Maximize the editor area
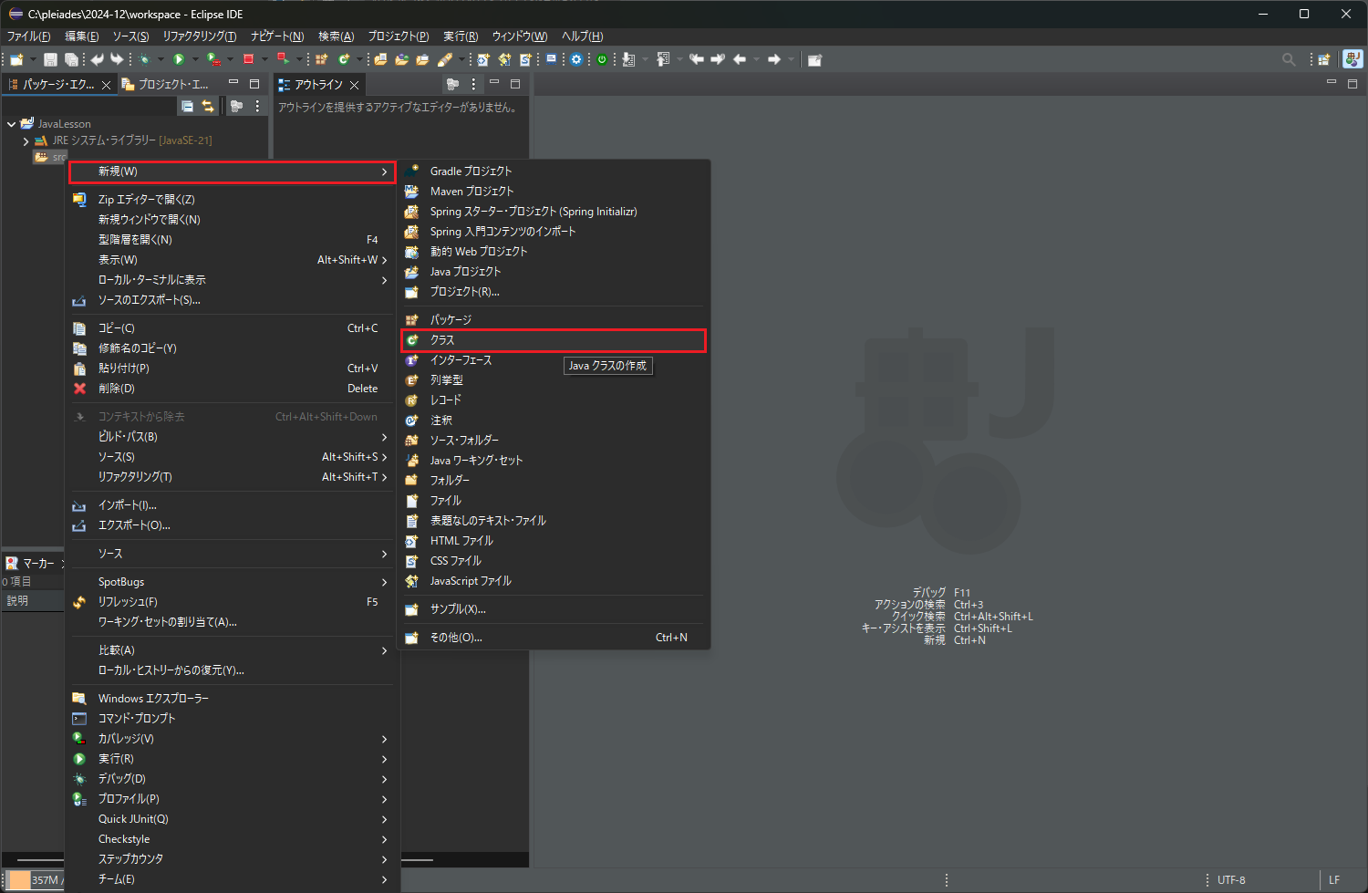The image size is (1368, 893). pyautogui.click(x=1352, y=84)
